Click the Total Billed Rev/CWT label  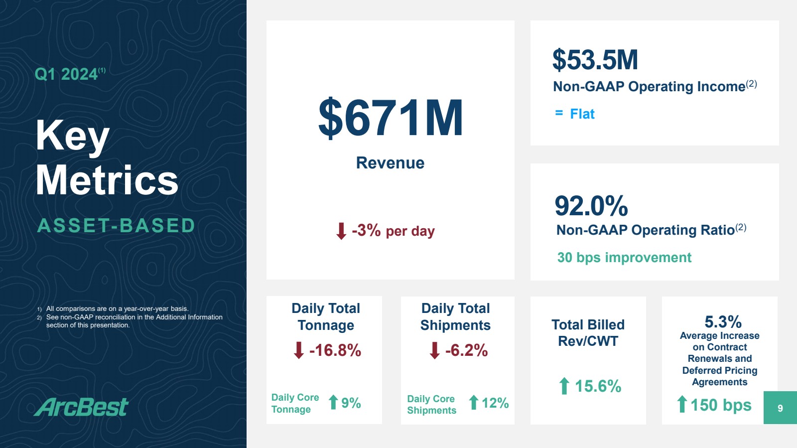pos(588,333)
